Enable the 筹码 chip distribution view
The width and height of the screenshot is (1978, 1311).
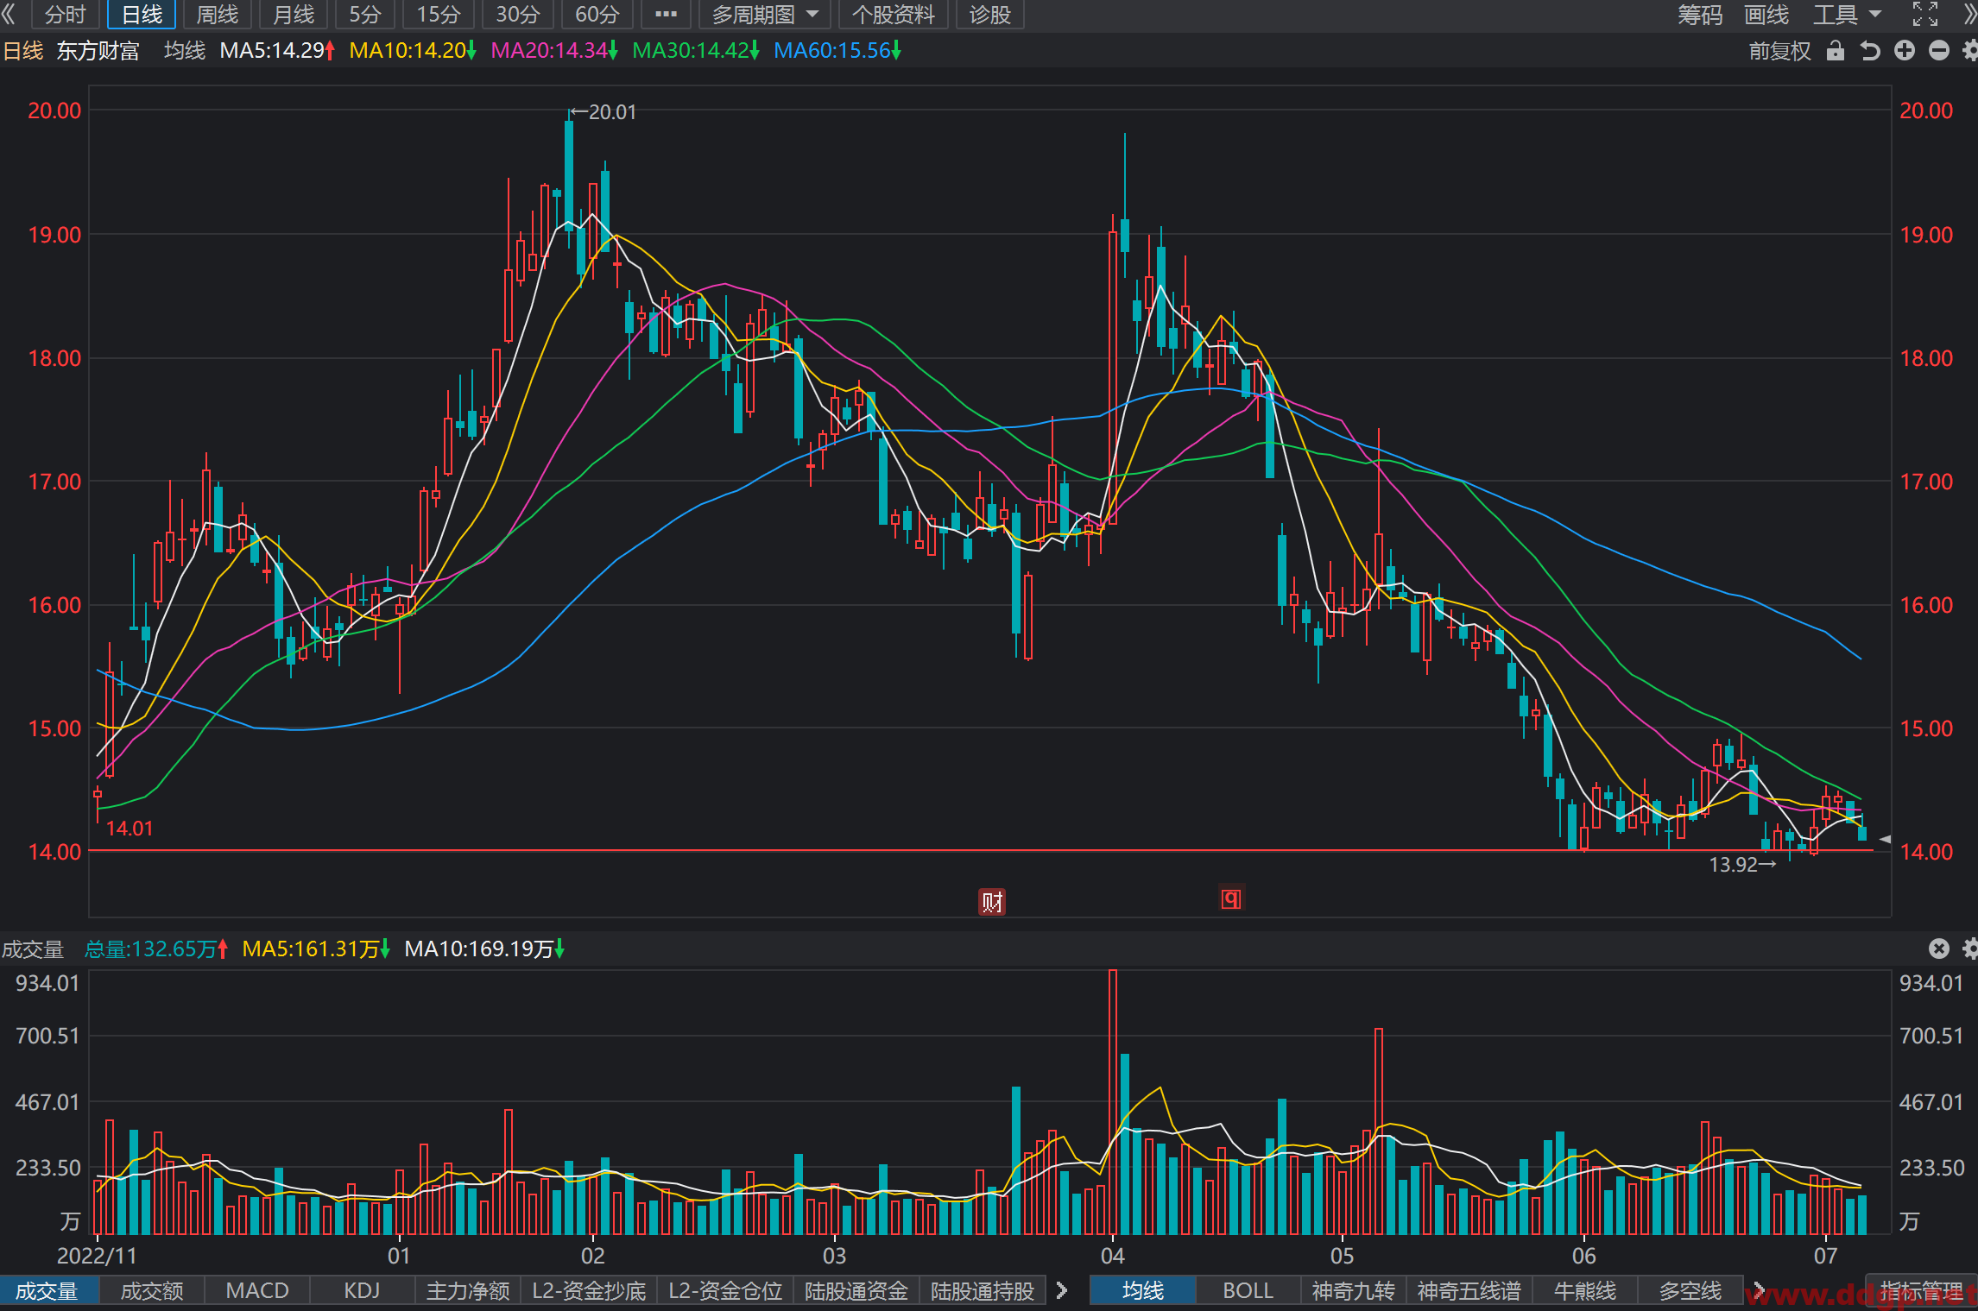[x=1699, y=15]
